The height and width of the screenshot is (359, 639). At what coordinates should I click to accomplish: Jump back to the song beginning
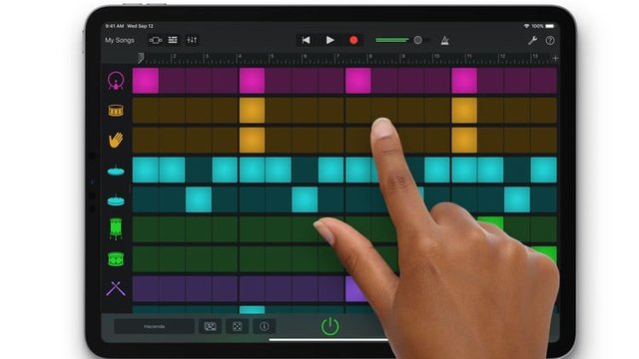coord(306,40)
